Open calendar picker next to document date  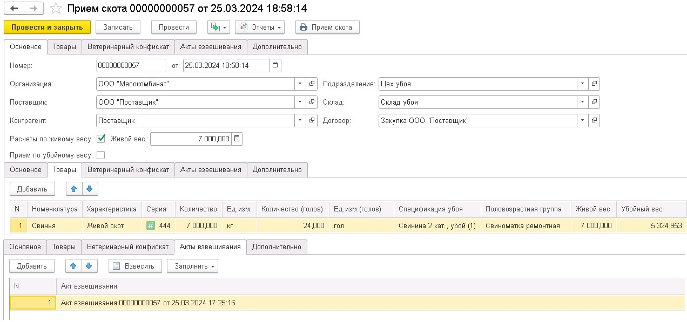[x=275, y=65]
